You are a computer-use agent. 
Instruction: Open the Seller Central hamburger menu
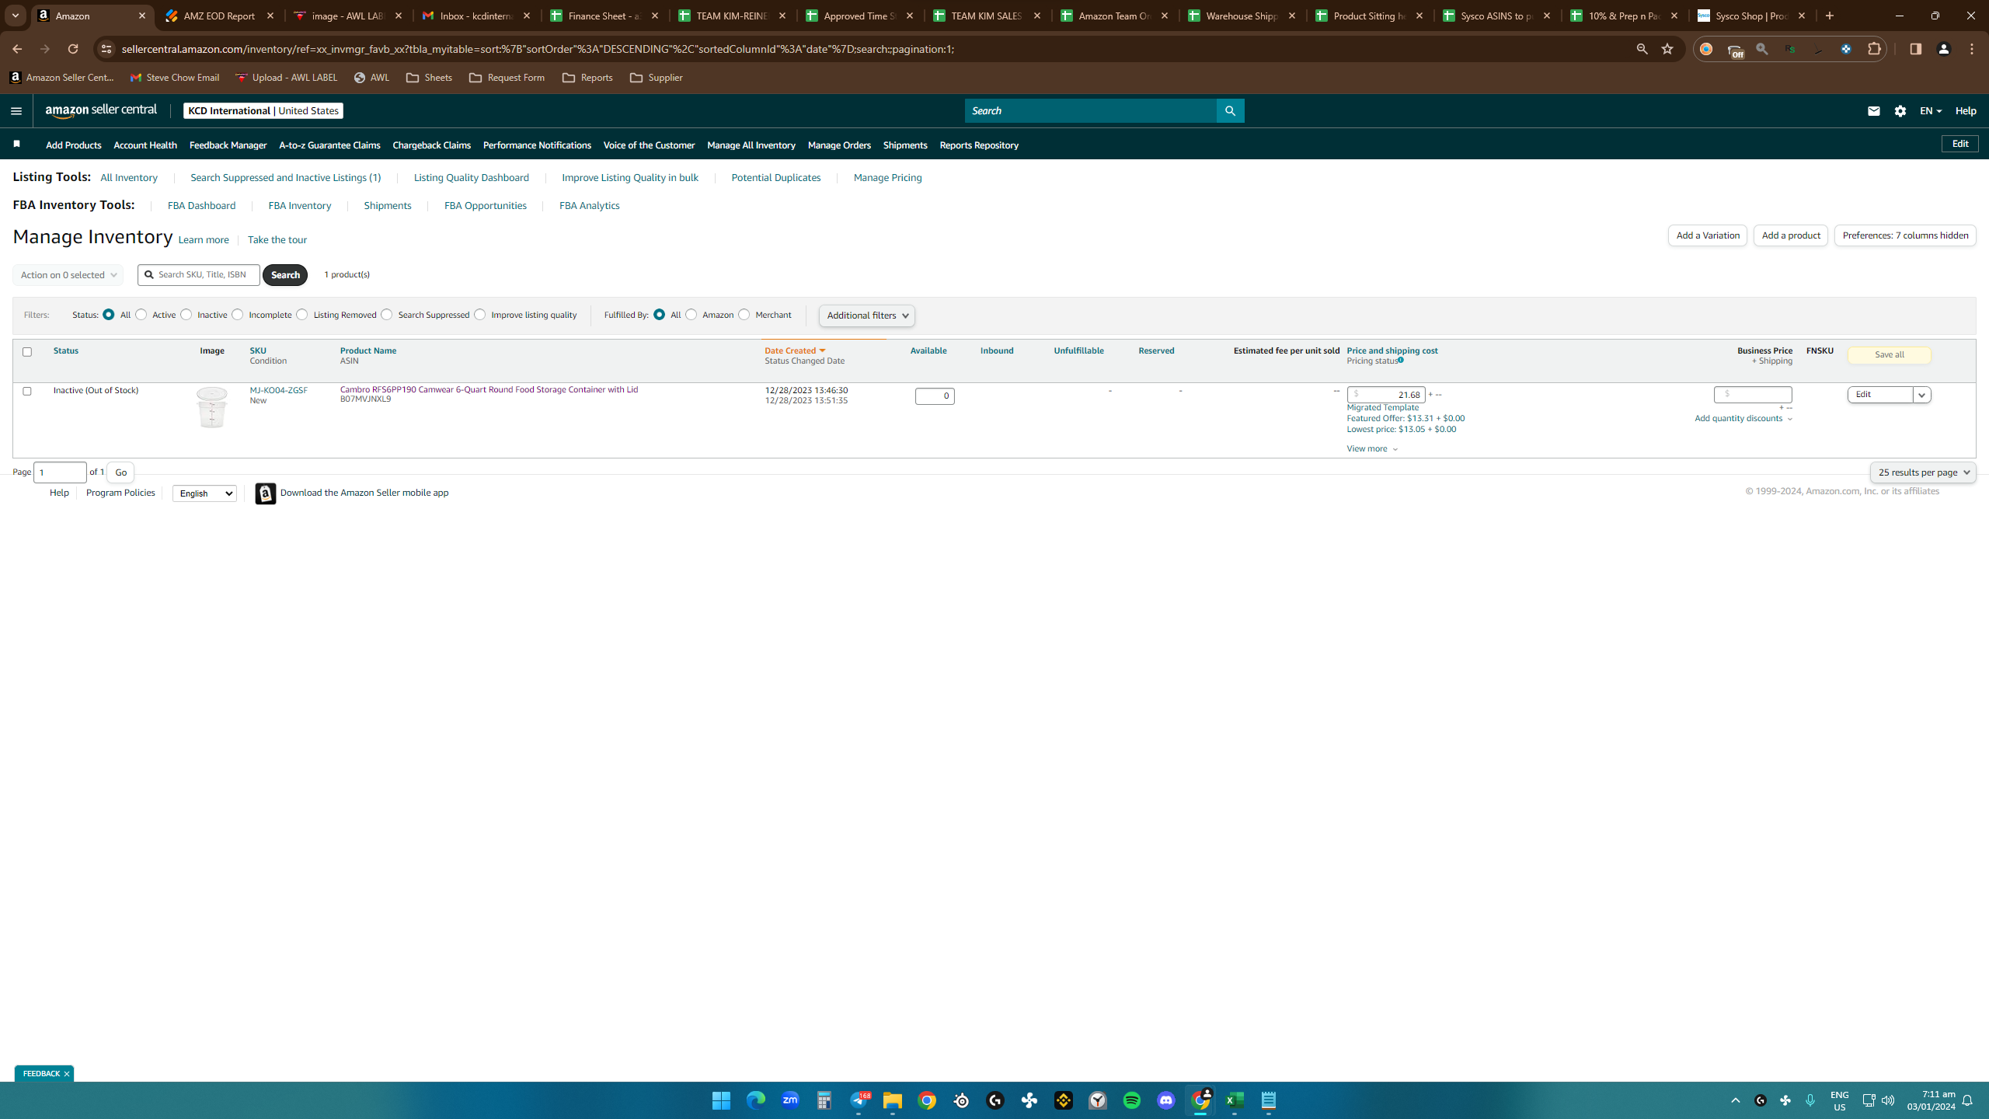point(16,110)
